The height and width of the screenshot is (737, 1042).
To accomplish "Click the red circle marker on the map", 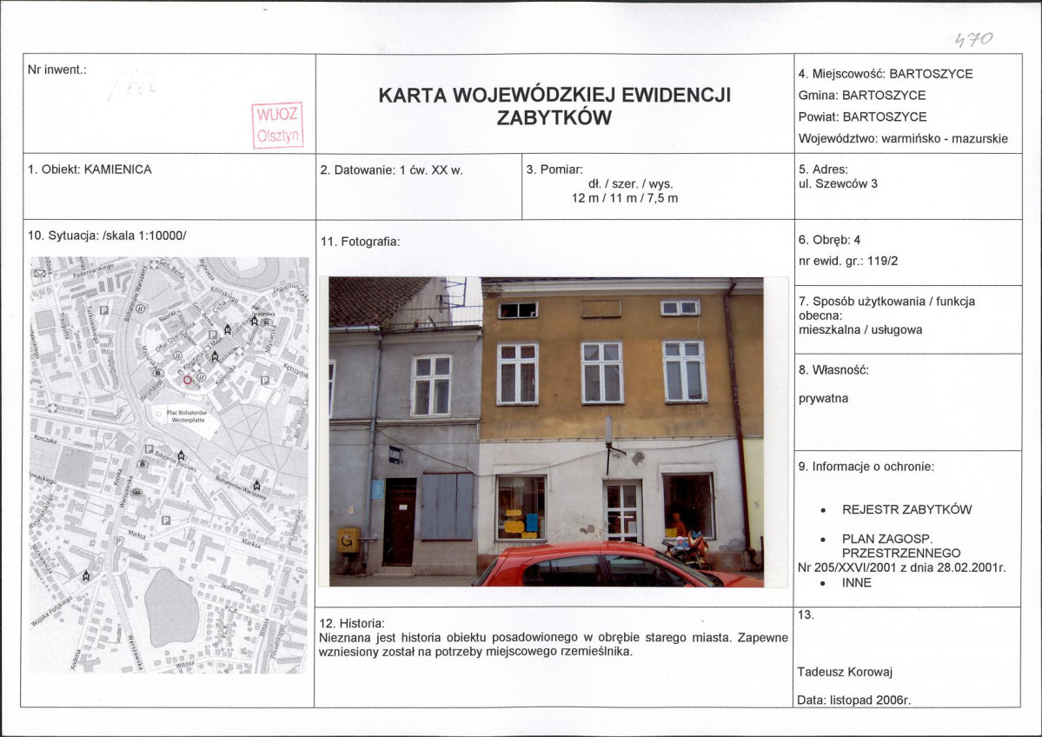I will coord(188,380).
